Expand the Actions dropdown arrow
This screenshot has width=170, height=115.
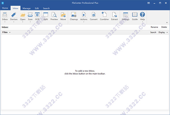pos(84,22)
